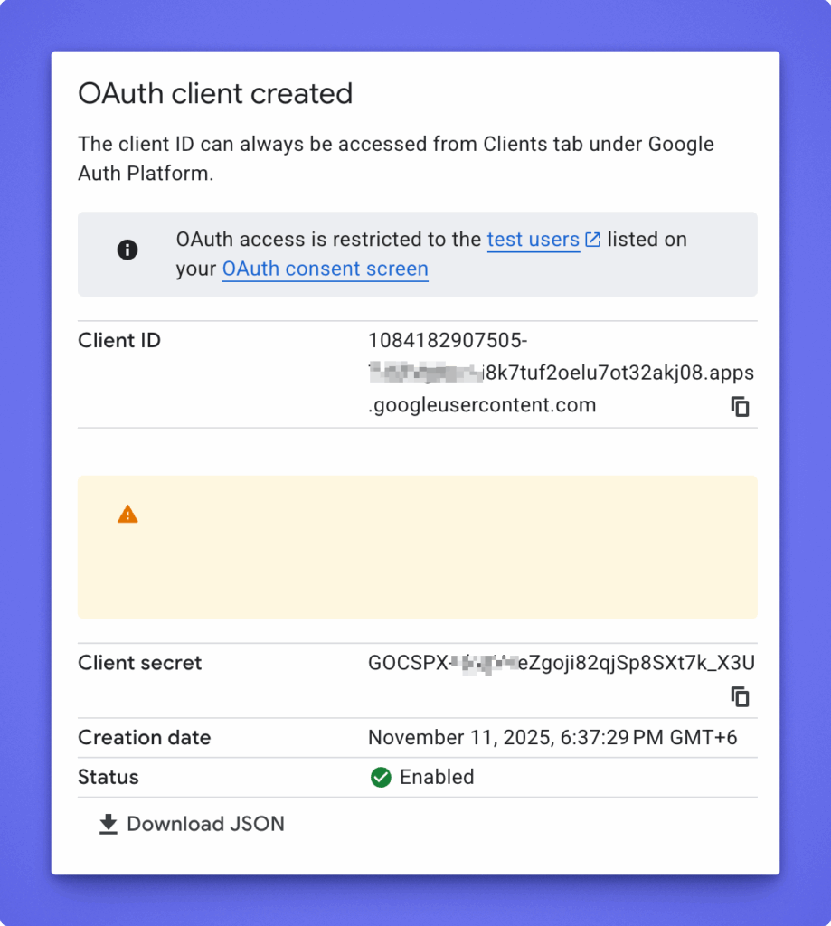Viewport: 831px width, 926px height.
Task: Click the Enabled status text
Action: click(437, 777)
